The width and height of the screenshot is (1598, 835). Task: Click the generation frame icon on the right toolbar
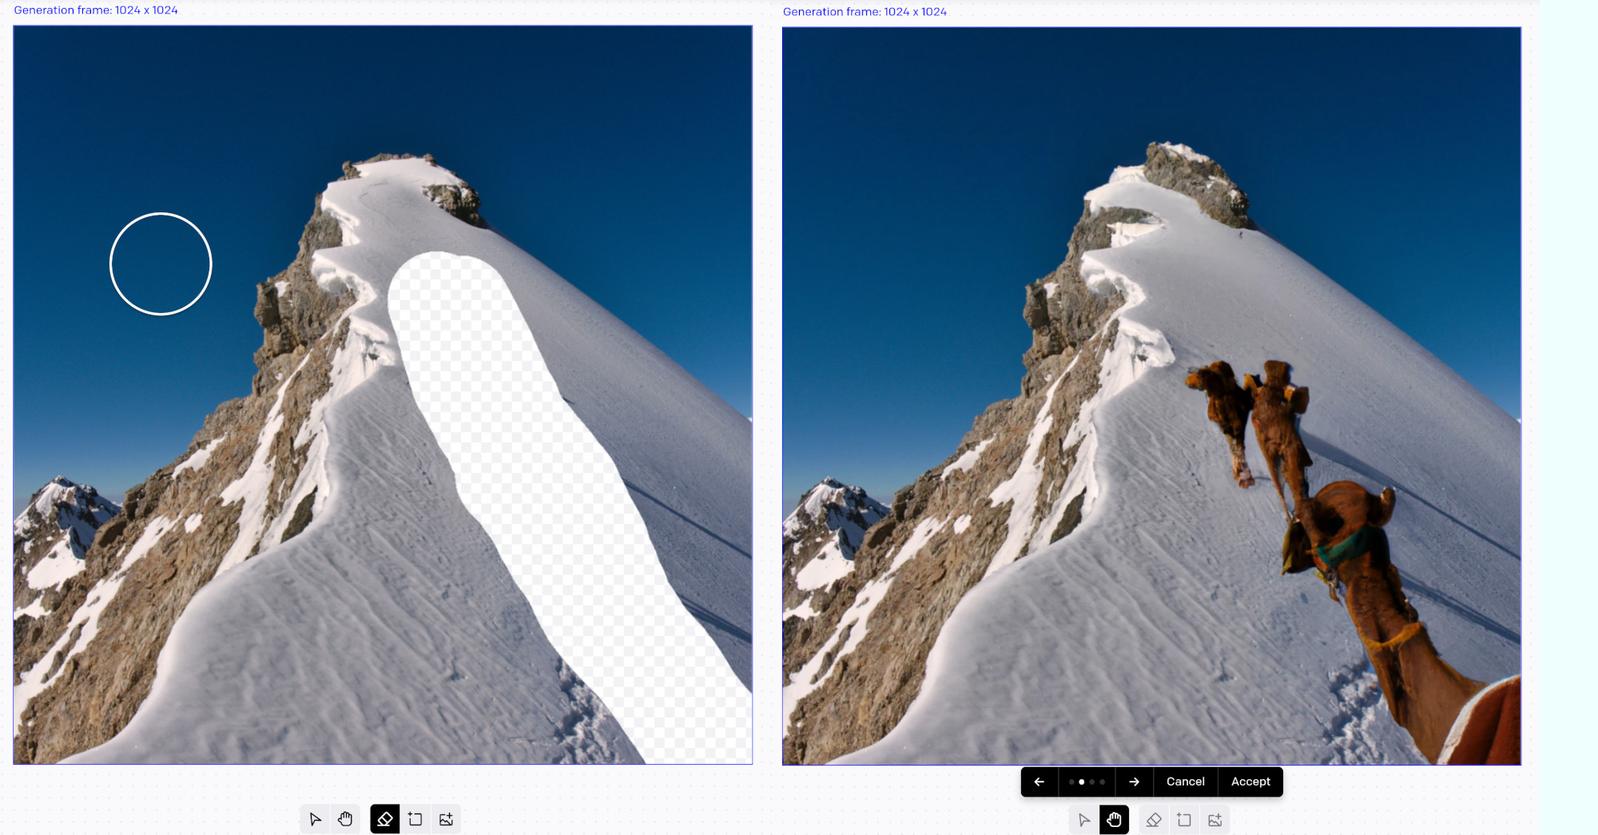pos(1184,819)
